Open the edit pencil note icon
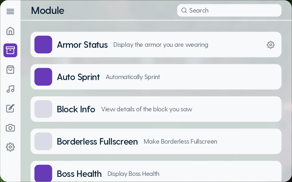 coord(10,108)
